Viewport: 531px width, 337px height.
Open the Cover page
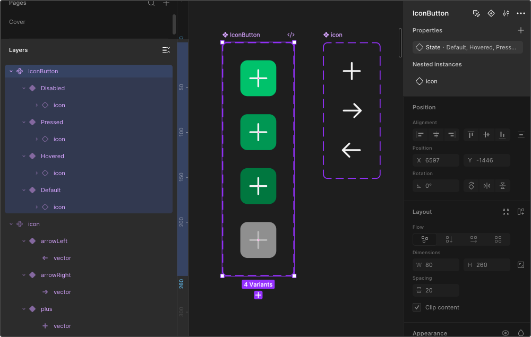[17, 22]
